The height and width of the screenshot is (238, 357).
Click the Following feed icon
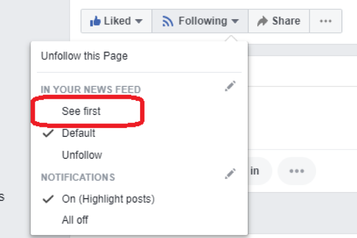point(168,21)
